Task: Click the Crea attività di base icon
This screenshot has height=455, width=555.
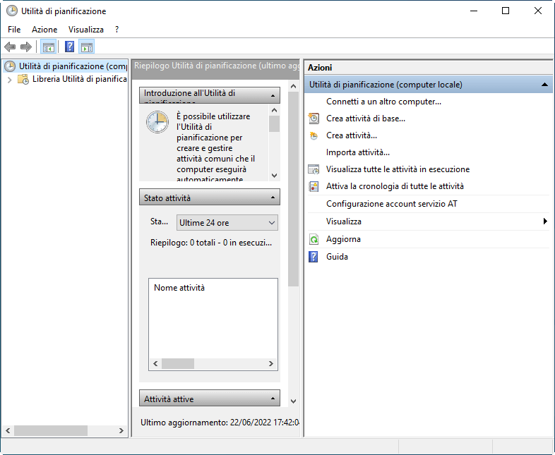Action: click(x=314, y=119)
